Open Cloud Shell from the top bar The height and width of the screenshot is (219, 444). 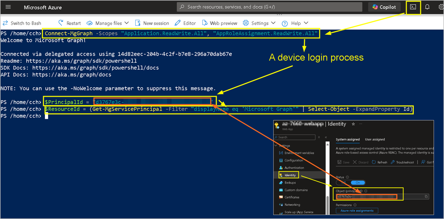click(413, 8)
